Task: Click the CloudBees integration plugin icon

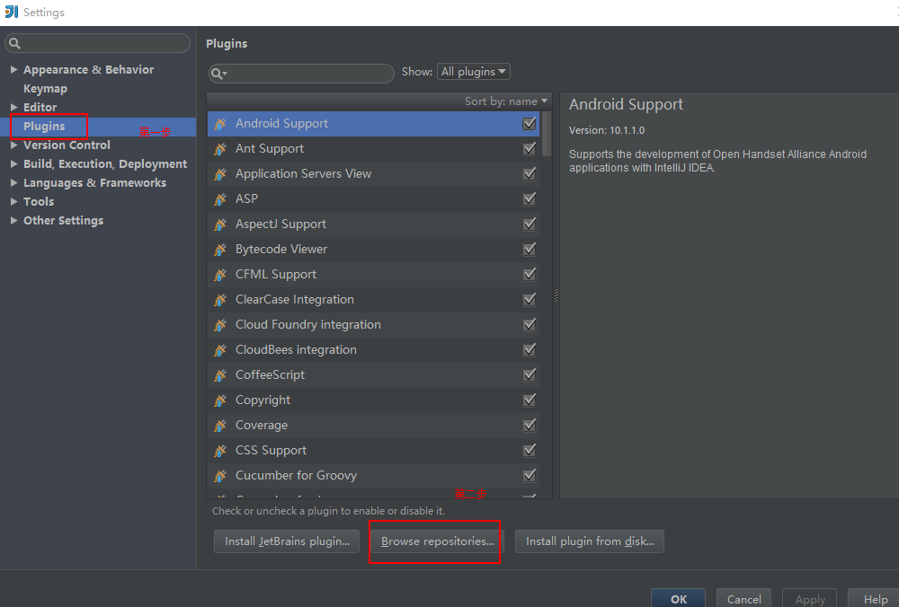Action: 220,350
